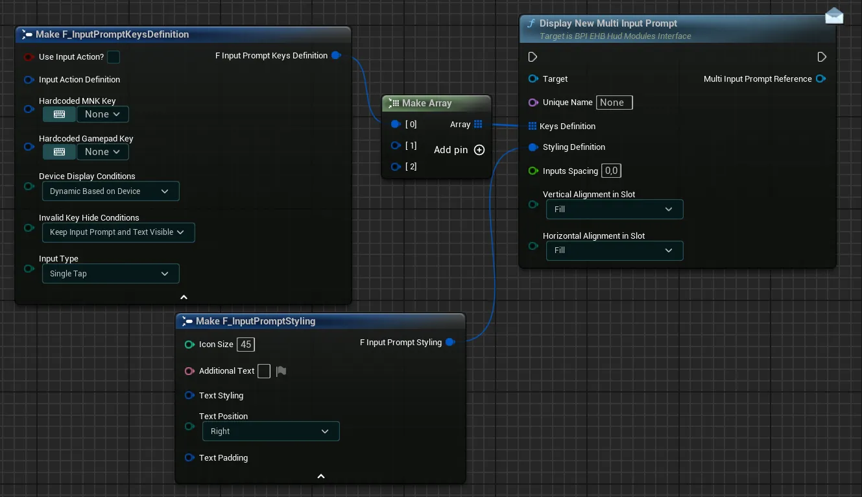Click the Invalid Key Hide Conditions pin
Image resolution: width=862 pixels, height=497 pixels.
coord(29,228)
